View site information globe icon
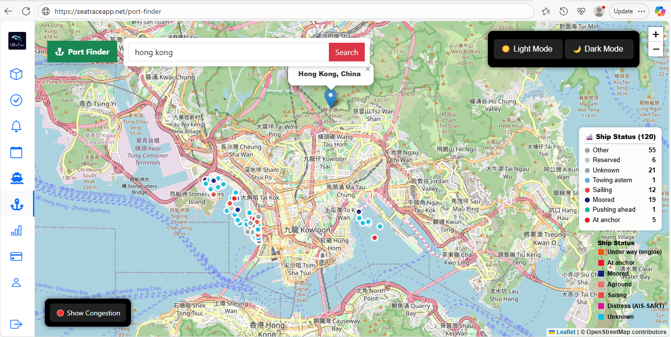The image size is (671, 337). (45, 11)
